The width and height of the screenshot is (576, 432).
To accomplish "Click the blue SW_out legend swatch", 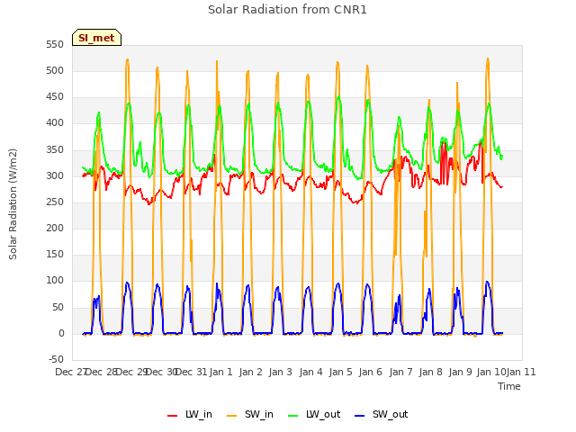I will (x=360, y=416).
